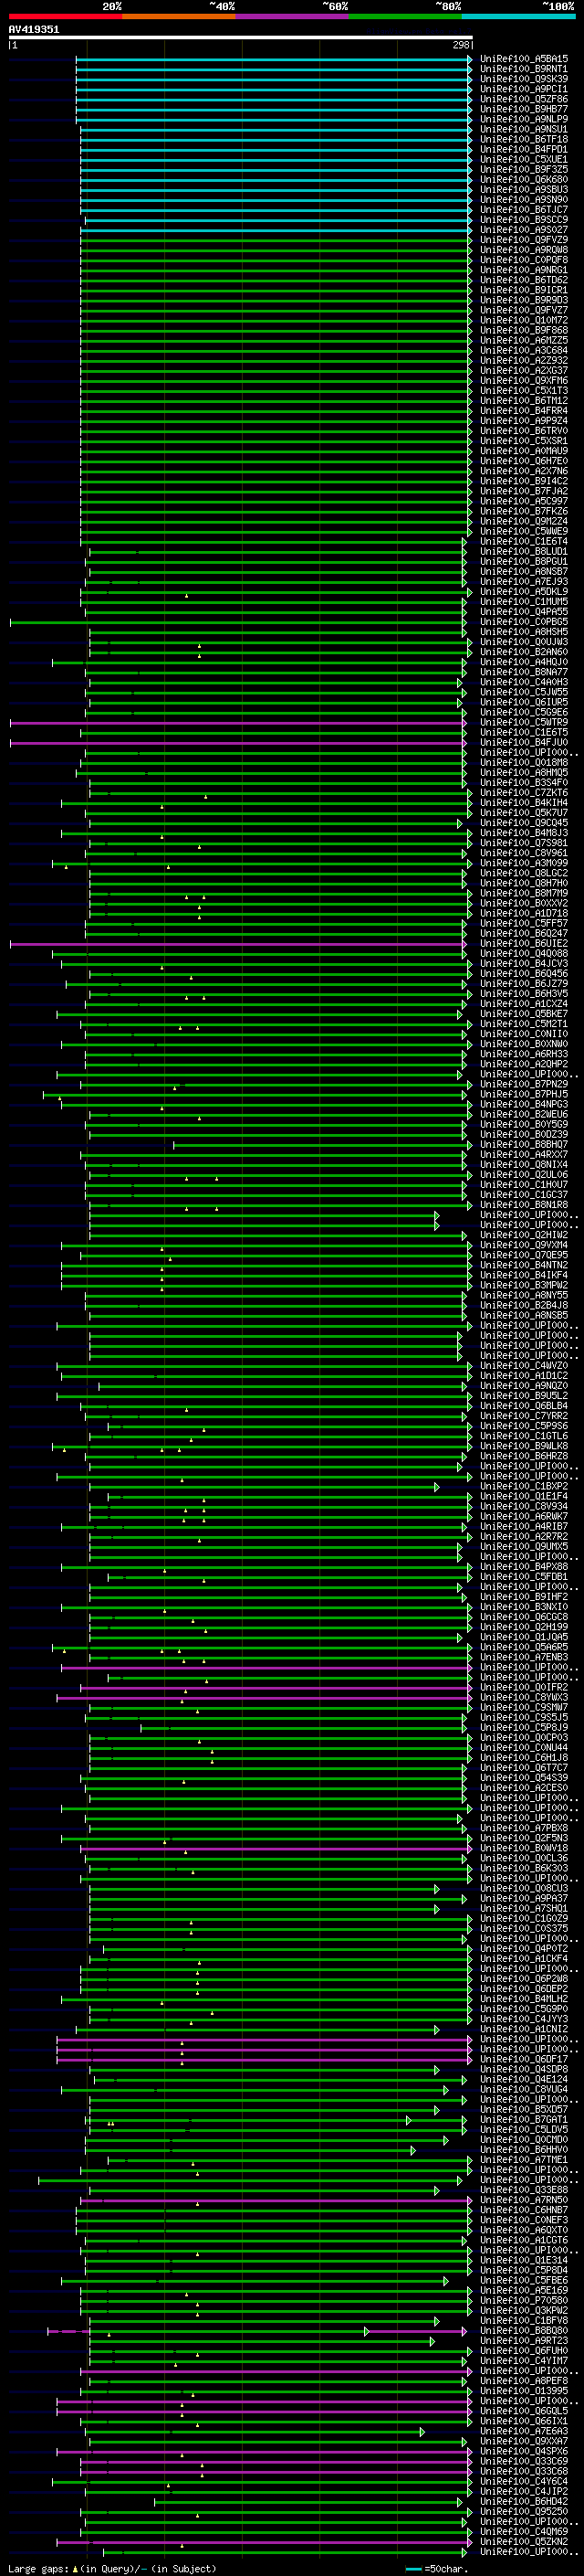Click label UniRef100_B6TD62
Image resolution: width=584 pixels, height=2576 pixels.
524,280
